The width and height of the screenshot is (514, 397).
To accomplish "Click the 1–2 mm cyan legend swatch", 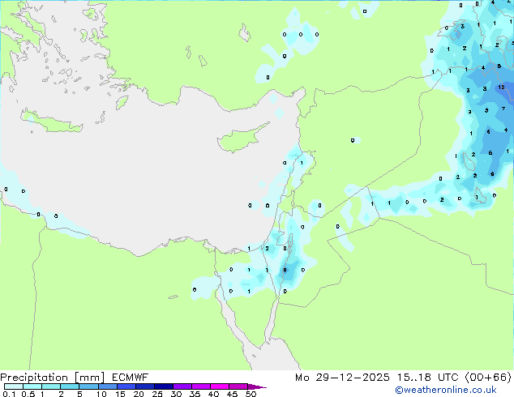I will (51, 386).
